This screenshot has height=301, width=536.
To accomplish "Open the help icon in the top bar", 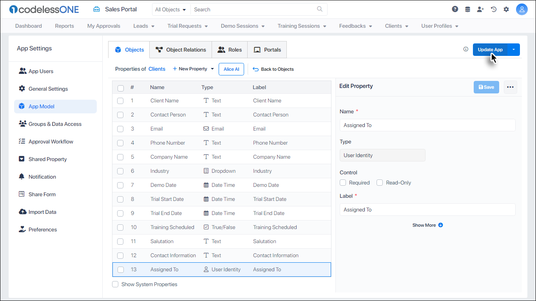I will coord(455,9).
